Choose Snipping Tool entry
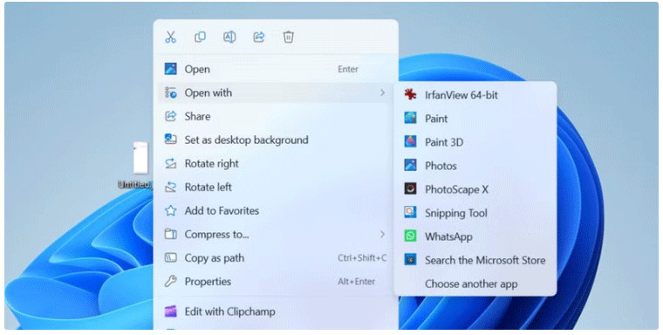The image size is (663, 335). pos(475,213)
